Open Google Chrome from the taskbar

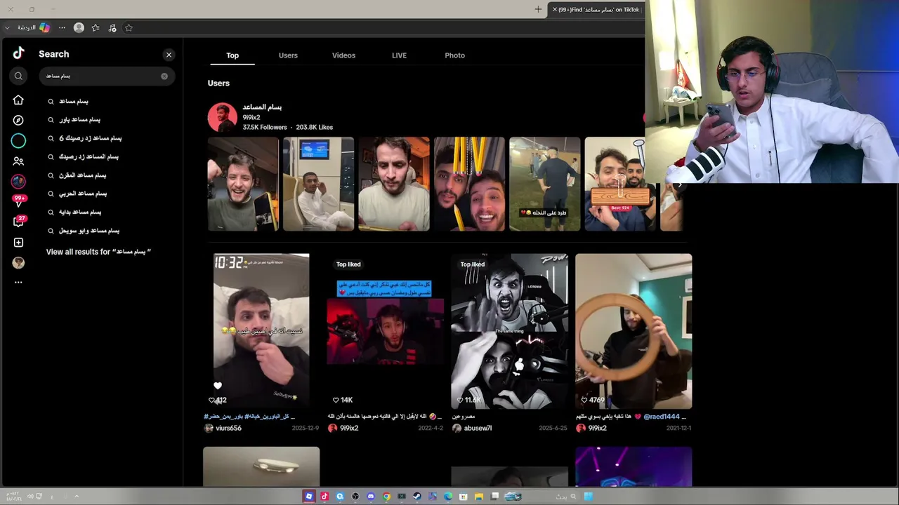pyautogui.click(x=386, y=497)
